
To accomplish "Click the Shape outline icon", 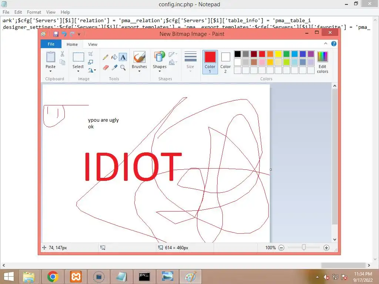I will tap(172, 55).
